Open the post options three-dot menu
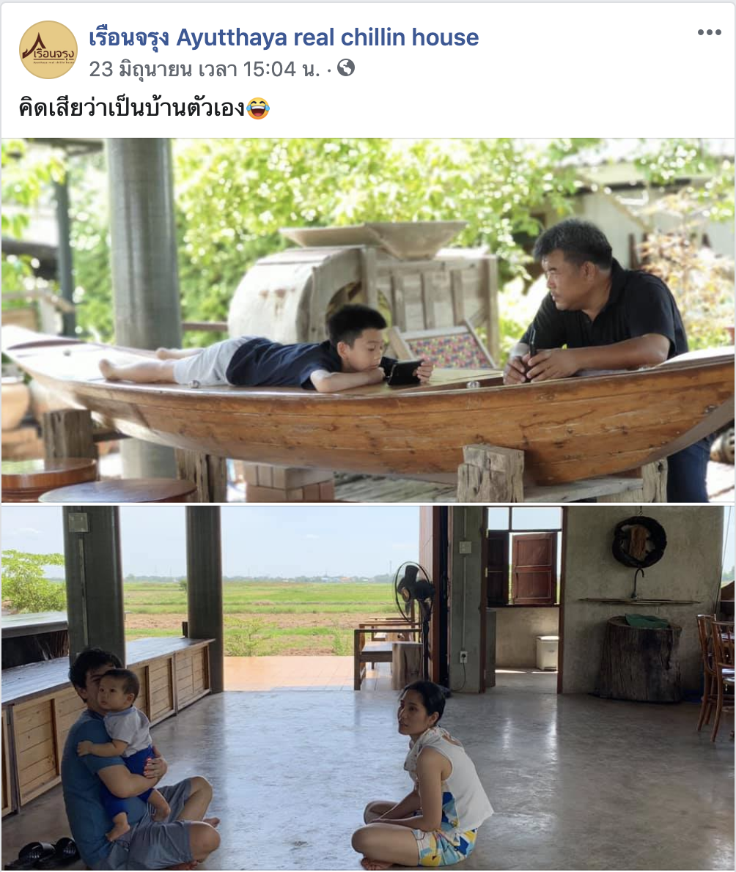This screenshot has height=872, width=736. [x=710, y=32]
